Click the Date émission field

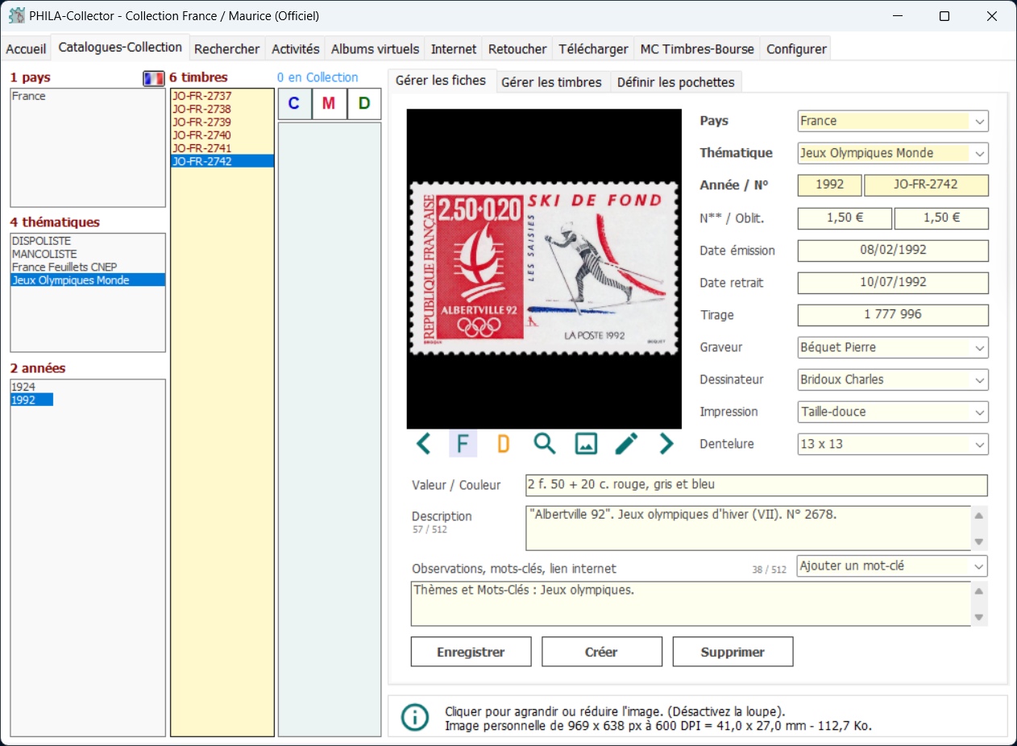893,251
